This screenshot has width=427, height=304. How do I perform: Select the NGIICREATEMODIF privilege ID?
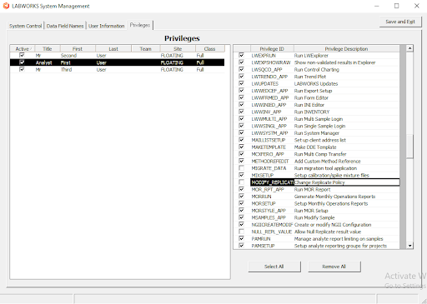click(x=272, y=225)
